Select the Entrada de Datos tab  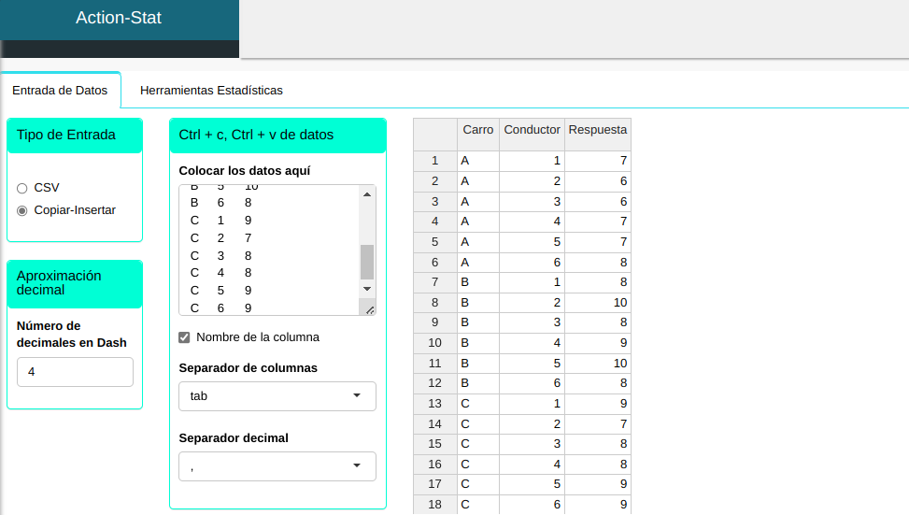(x=60, y=91)
